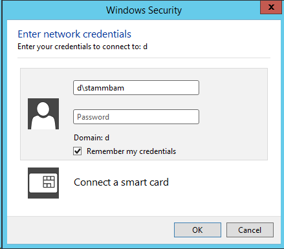Viewport: 284px width, 249px height.
Task: Dismiss the dialog with the Cancel button
Action: click(250, 230)
